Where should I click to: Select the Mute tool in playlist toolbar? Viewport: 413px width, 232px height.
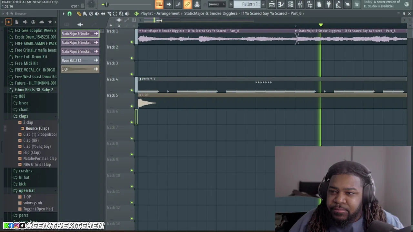[97, 14]
